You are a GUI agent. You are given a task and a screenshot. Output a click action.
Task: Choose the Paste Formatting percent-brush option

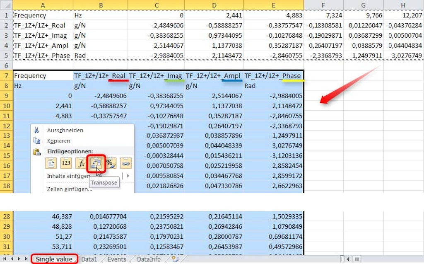(x=111, y=163)
